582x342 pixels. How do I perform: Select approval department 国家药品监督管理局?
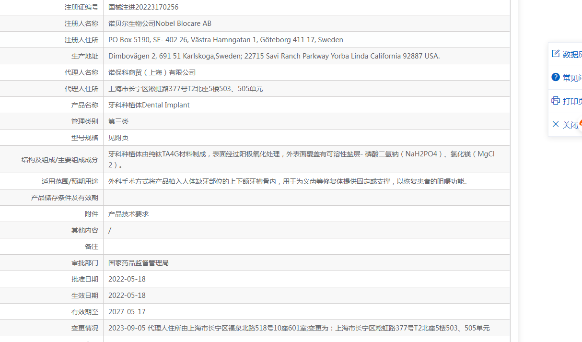point(139,263)
